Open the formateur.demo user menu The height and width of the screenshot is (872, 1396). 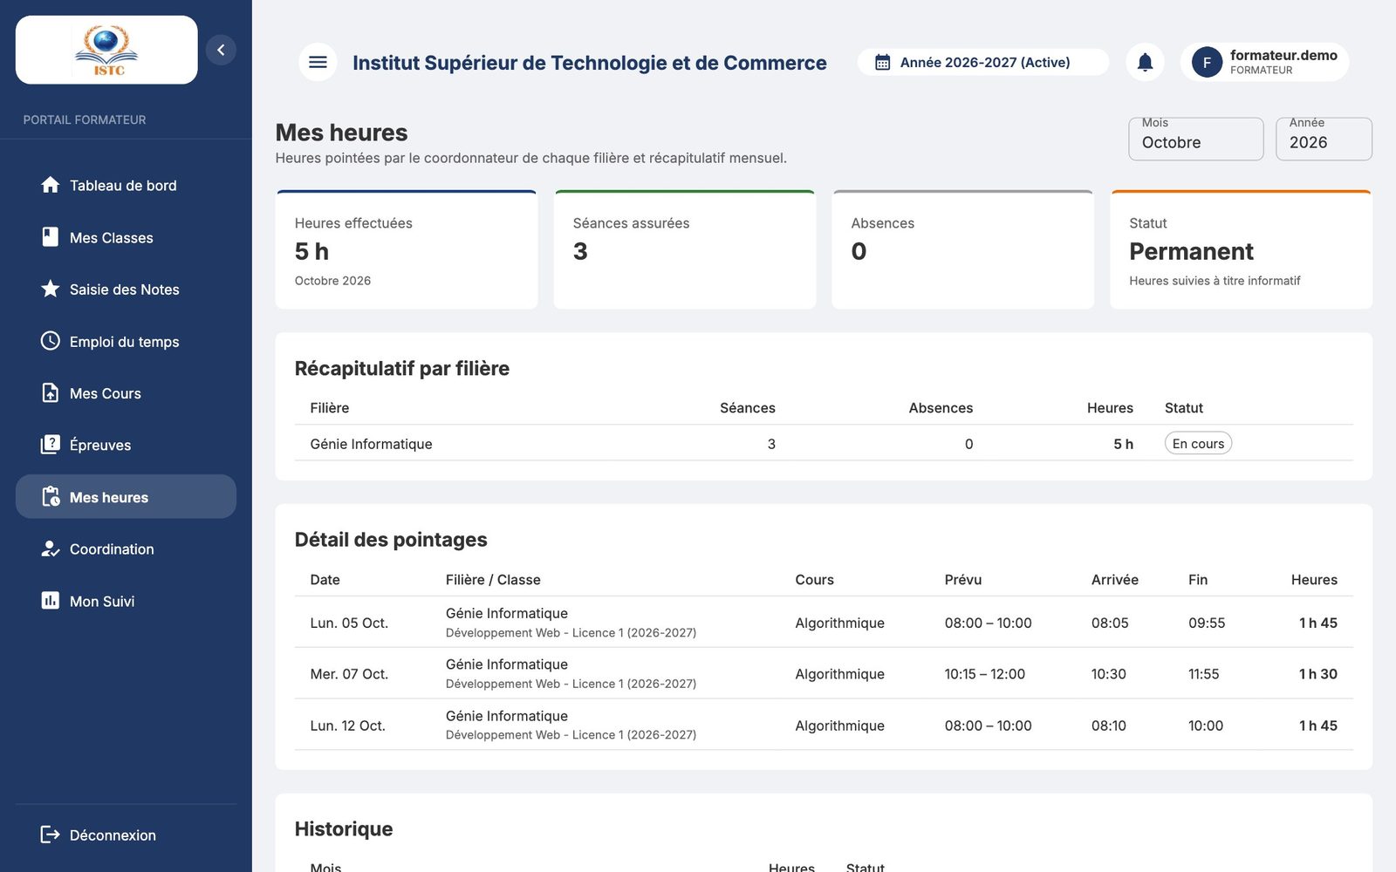click(1264, 62)
